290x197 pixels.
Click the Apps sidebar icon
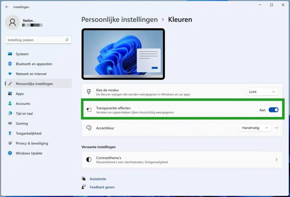tap(10, 94)
